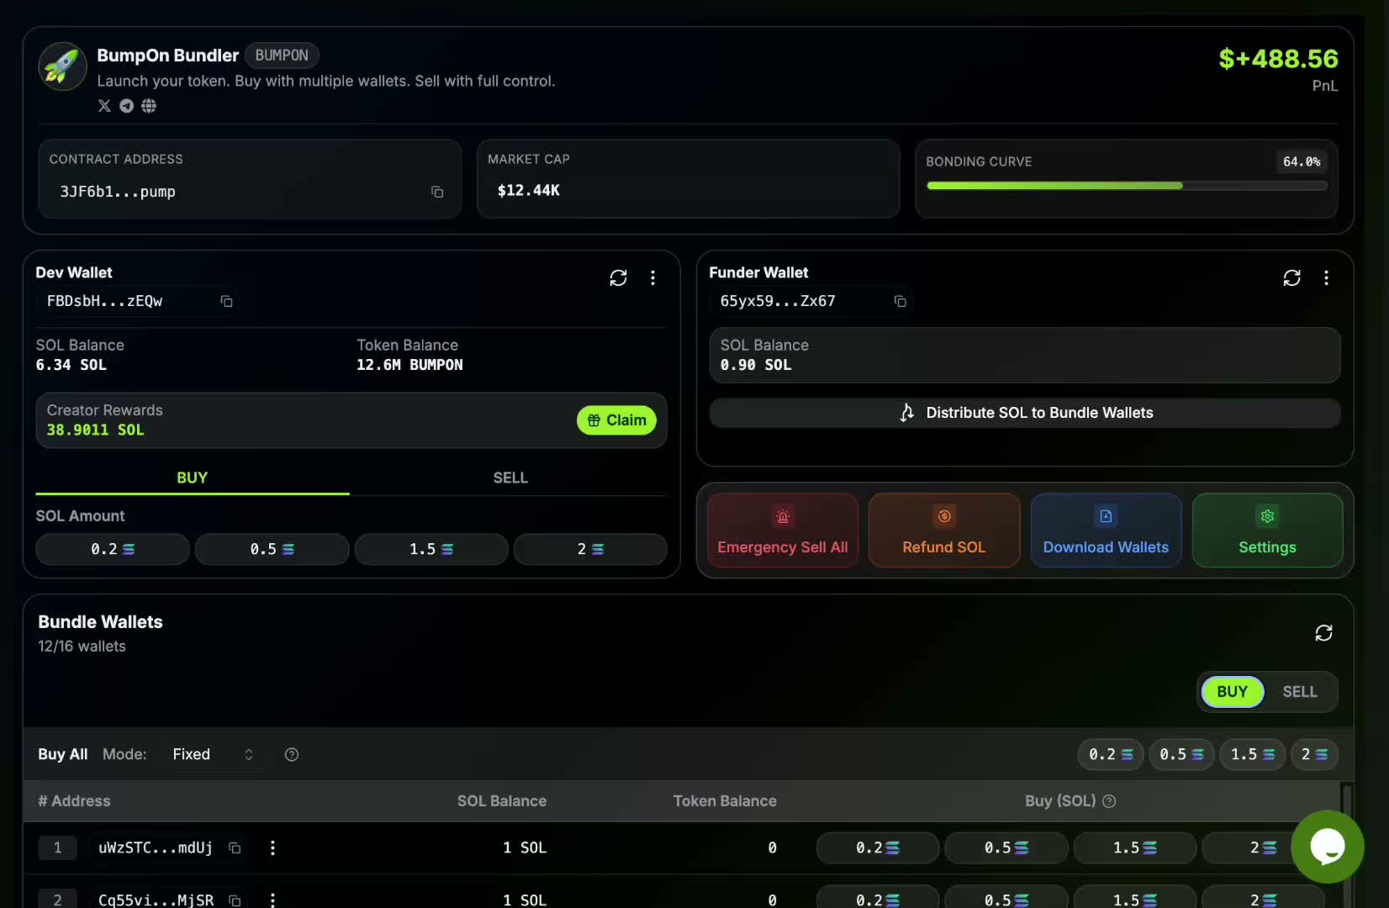Switch to the SELL tab in Dev Wallet
Screen dimensions: 1389x908
point(510,477)
